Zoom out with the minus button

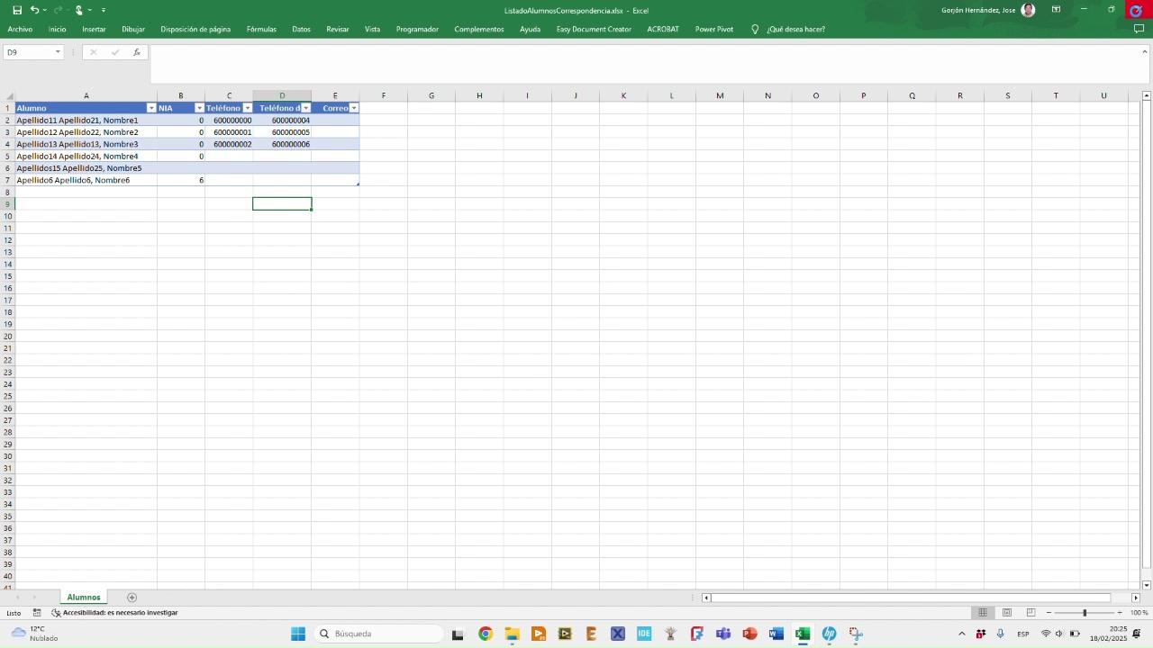tap(1049, 613)
